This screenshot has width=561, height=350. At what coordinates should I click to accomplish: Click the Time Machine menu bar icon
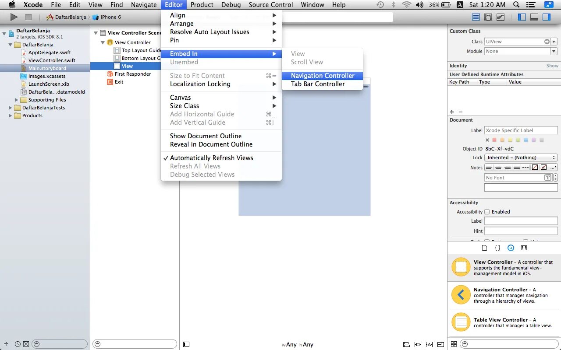(x=380, y=5)
